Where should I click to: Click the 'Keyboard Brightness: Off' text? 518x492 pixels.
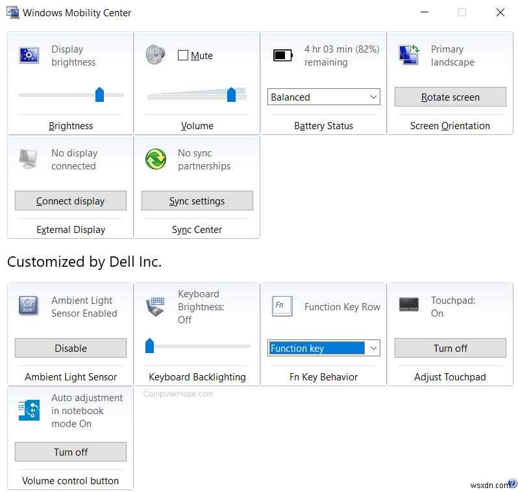pyautogui.click(x=201, y=306)
